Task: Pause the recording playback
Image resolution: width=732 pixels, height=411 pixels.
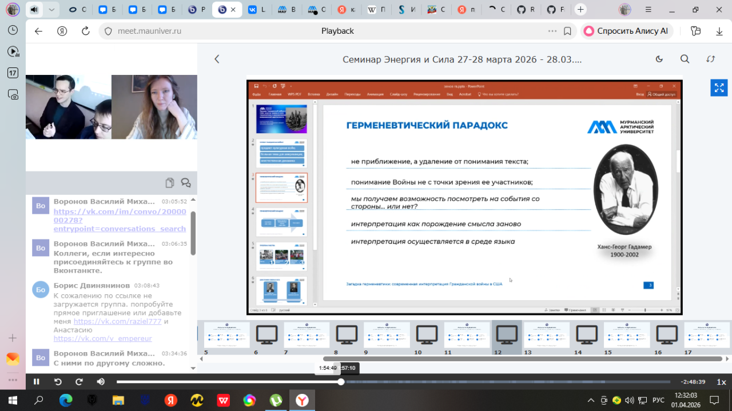Action: point(37,382)
